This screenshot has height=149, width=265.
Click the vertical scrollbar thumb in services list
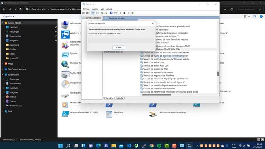(x=218, y=74)
